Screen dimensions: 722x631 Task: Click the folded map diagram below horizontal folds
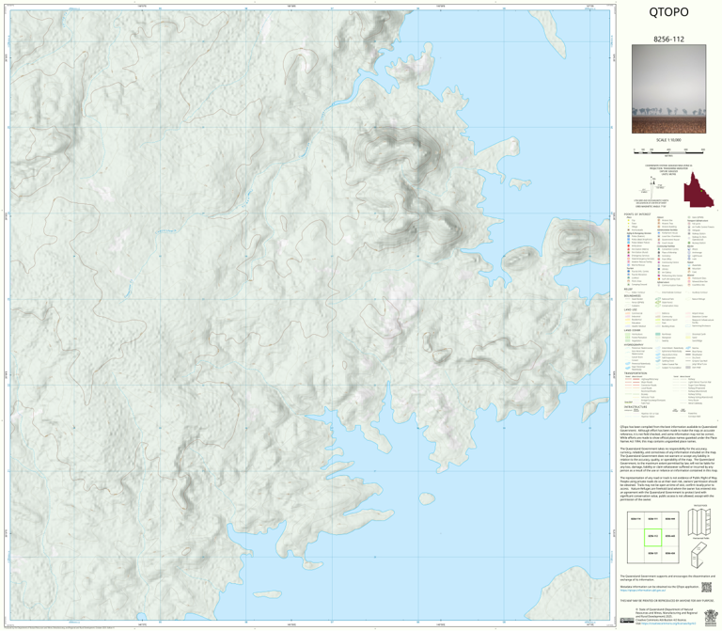[x=699, y=556]
